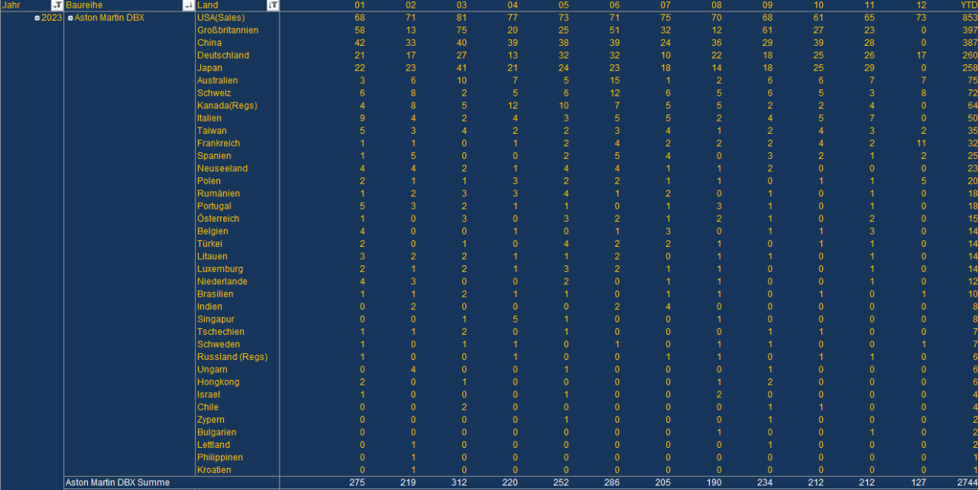Select the Chile row label
This screenshot has height=490, width=978.
click(208, 407)
